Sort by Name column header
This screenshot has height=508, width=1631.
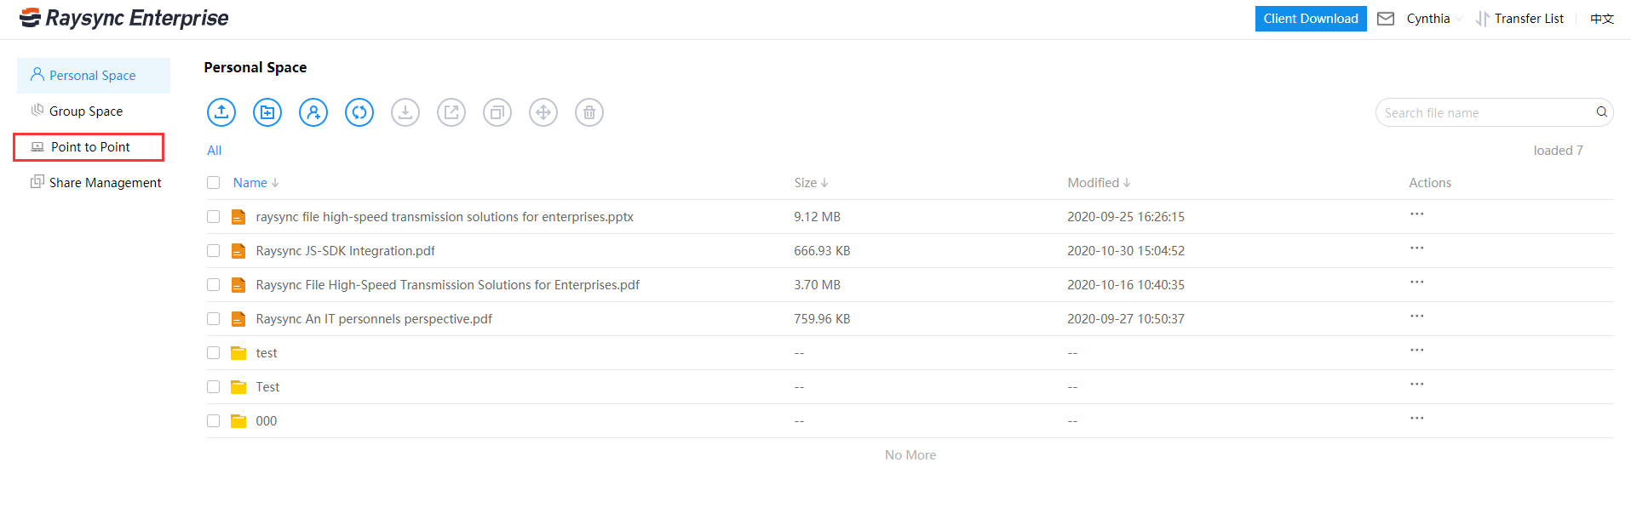tap(256, 183)
